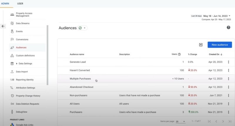Click the DebugView icon

[12, 112]
